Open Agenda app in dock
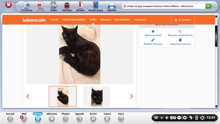Screen dimensions: 220x124 click(80, 117)
